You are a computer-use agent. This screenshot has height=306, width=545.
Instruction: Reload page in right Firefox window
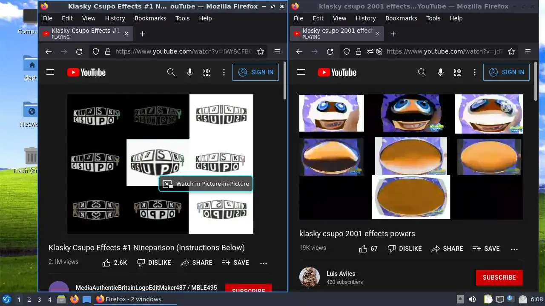pos(330,51)
